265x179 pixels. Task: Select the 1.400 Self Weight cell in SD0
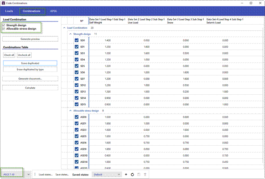click(107, 40)
